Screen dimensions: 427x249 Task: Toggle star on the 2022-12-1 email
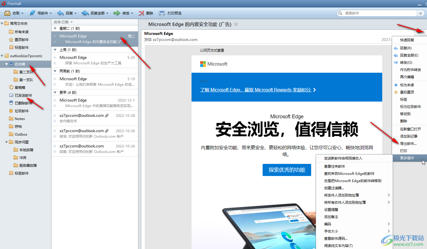click(55, 106)
